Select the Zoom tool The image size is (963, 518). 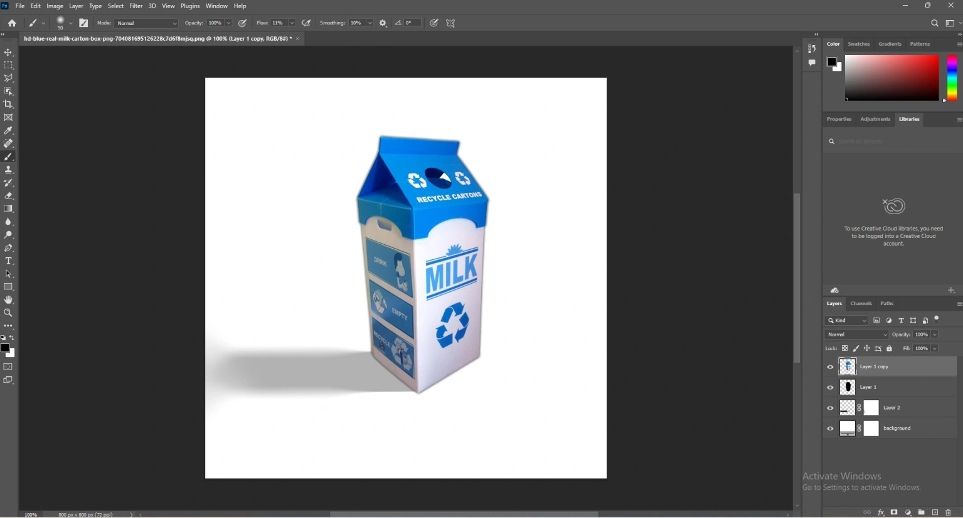[x=8, y=313]
